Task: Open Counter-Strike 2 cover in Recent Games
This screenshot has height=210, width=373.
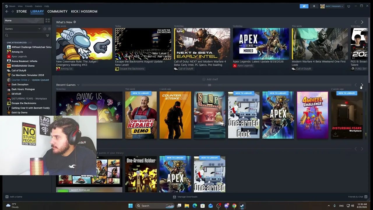Action: (175, 115)
